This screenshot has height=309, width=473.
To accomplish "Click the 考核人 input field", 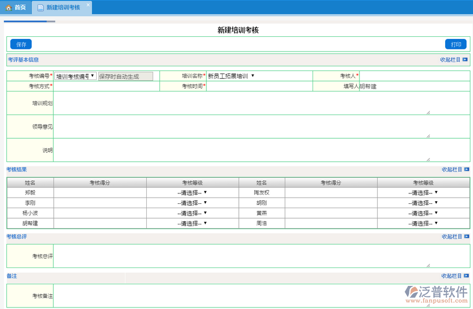I will [x=415, y=76].
